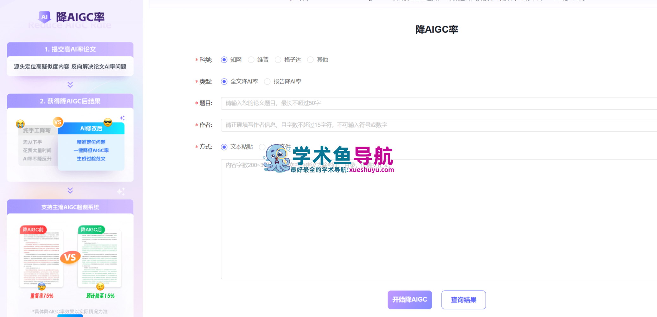Expand the chevron below step 2 panel
Image resolution: width=657 pixels, height=317 pixels.
pyautogui.click(x=69, y=190)
